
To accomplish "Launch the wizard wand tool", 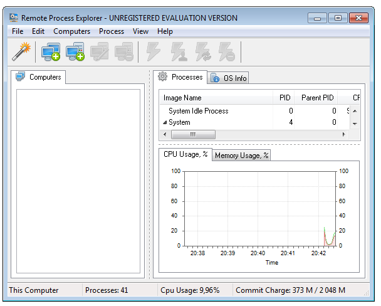I will coord(21,51).
